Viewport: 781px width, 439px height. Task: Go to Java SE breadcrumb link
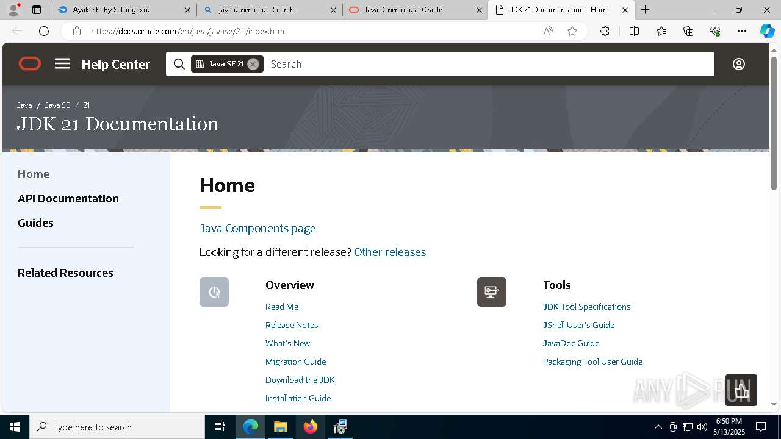[x=57, y=105]
